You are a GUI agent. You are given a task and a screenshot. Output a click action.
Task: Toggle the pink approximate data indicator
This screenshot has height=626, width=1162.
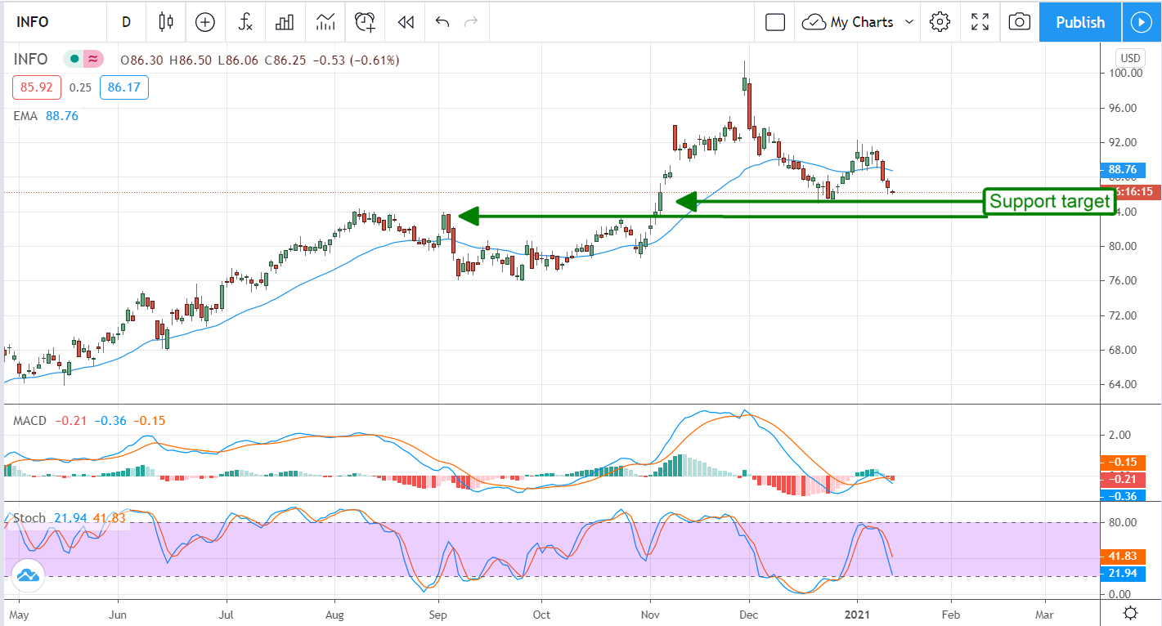click(93, 60)
